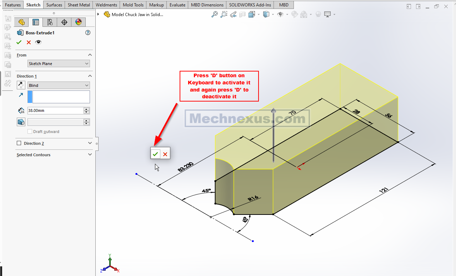Select the Zoom to Area tool
The width and height of the screenshot is (456, 276).
[x=224, y=15]
